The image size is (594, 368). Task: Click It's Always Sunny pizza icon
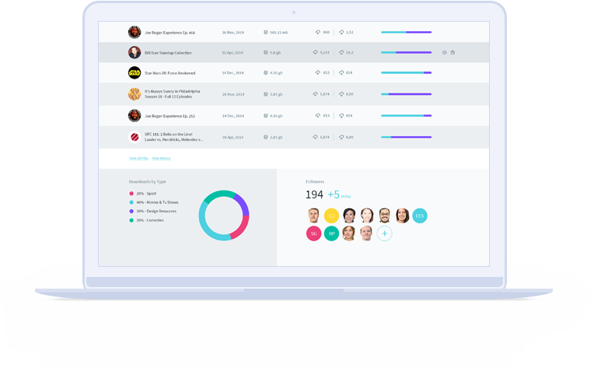tap(135, 94)
